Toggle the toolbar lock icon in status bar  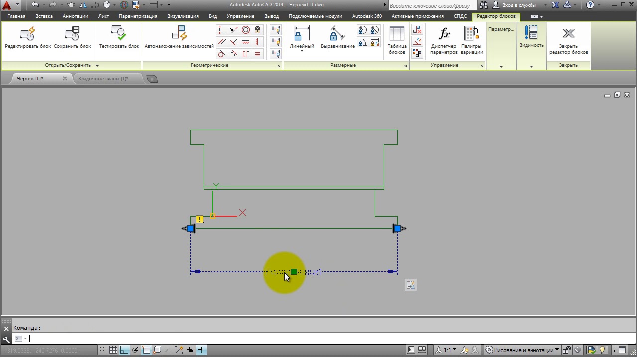pyautogui.click(x=567, y=350)
